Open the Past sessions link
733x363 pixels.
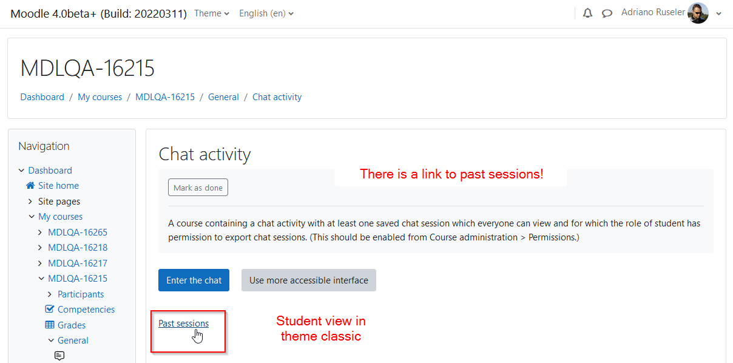[184, 324]
